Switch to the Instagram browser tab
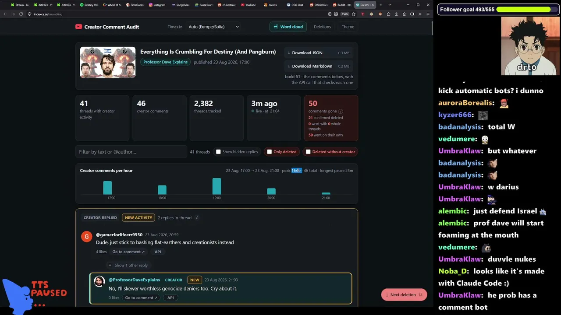Screen dimensions: 561x315 (x=157, y=5)
